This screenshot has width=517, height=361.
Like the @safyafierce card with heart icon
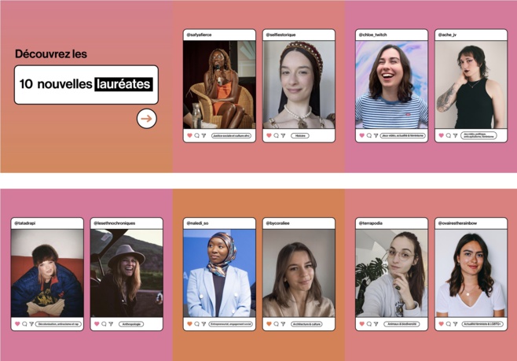(x=189, y=135)
